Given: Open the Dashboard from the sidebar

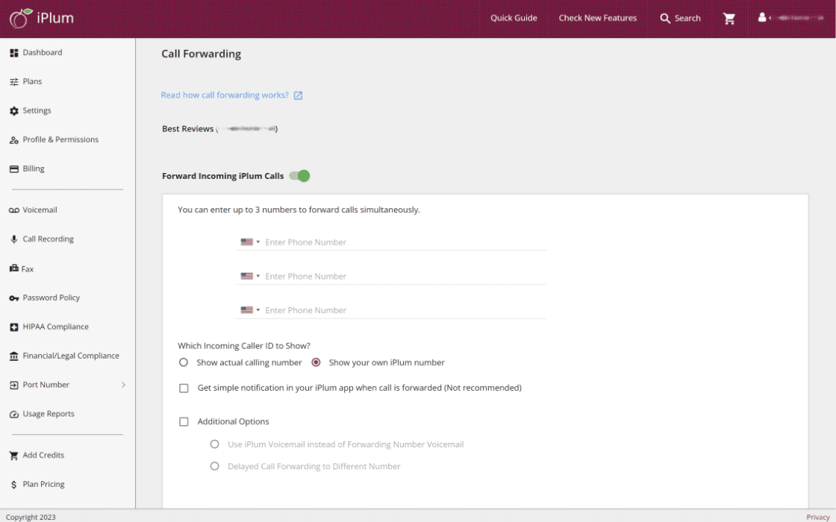Looking at the screenshot, I should (43, 52).
